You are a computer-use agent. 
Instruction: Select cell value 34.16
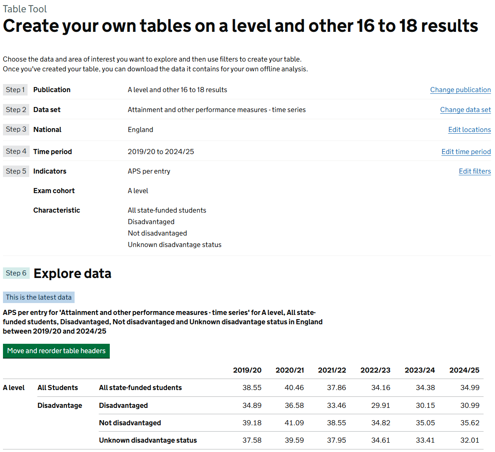[381, 388]
